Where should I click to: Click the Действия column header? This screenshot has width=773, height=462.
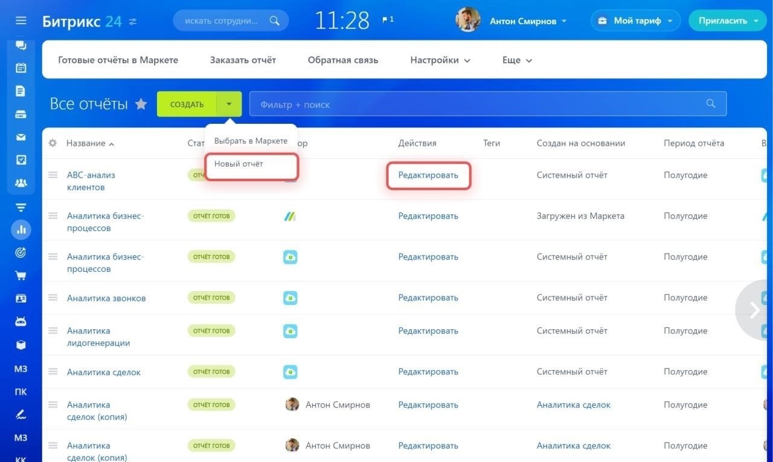(417, 143)
